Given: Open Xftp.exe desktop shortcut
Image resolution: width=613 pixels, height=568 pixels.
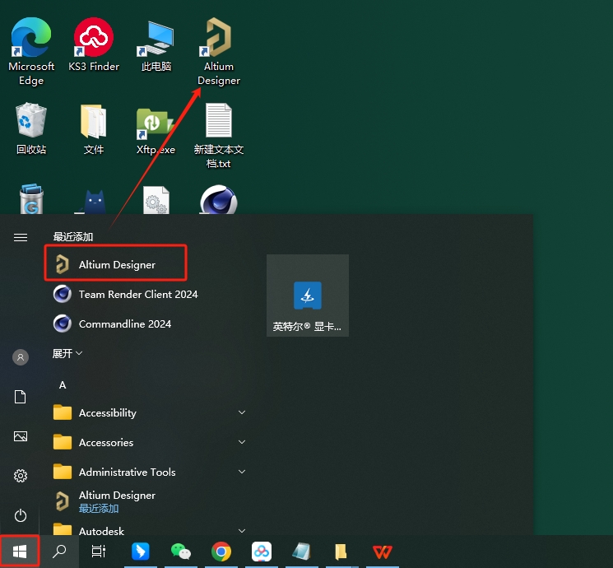Looking at the screenshot, I should click(x=156, y=129).
